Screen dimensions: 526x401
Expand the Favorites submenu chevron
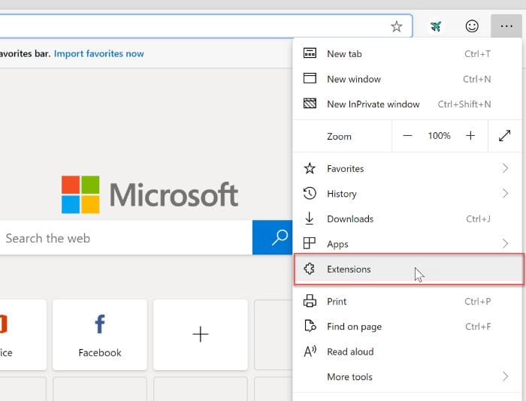click(x=505, y=168)
